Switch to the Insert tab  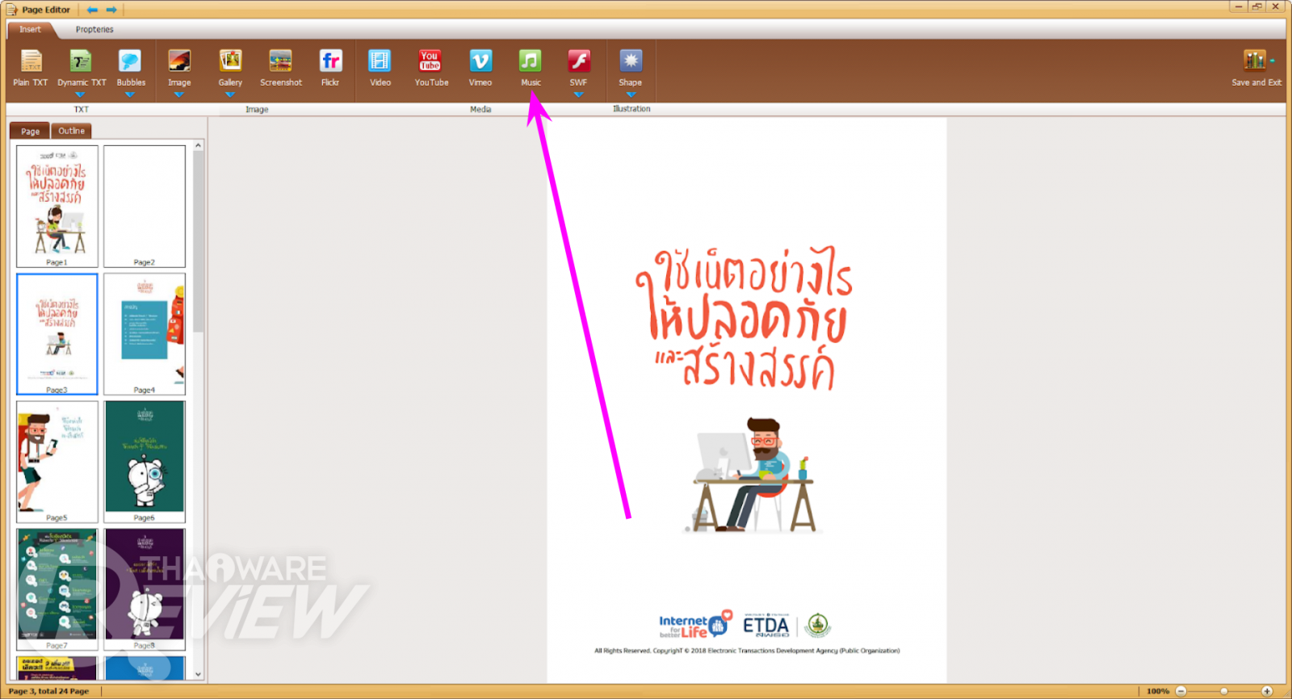point(31,29)
